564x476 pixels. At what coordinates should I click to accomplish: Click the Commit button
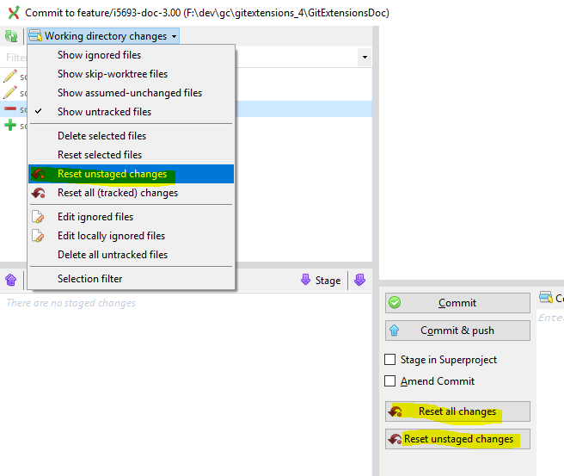click(457, 303)
